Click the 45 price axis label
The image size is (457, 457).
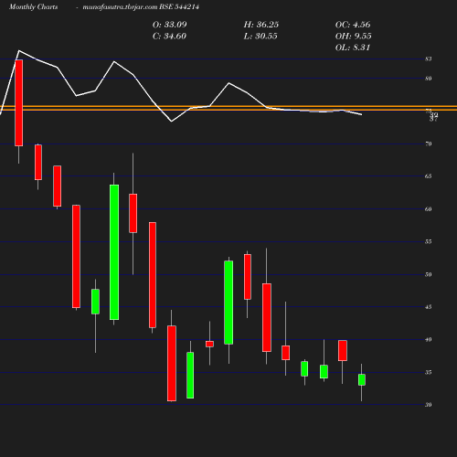[x=429, y=307]
